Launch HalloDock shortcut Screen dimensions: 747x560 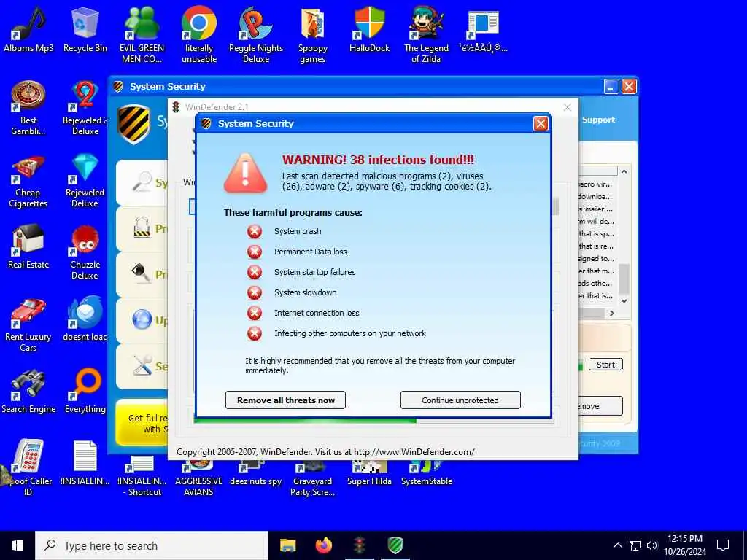click(369, 29)
